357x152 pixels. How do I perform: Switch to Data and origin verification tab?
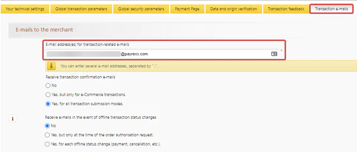point(233,9)
